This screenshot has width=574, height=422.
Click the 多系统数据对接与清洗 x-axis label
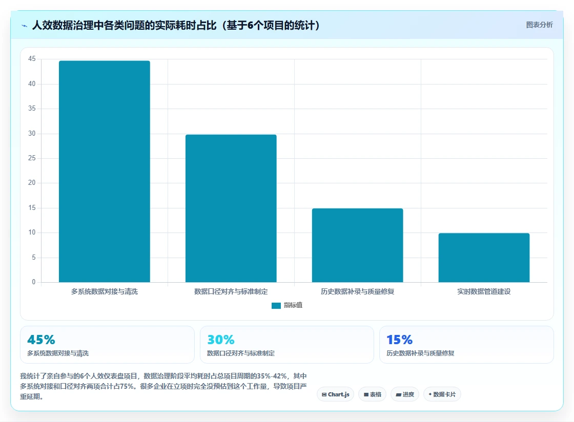105,291
